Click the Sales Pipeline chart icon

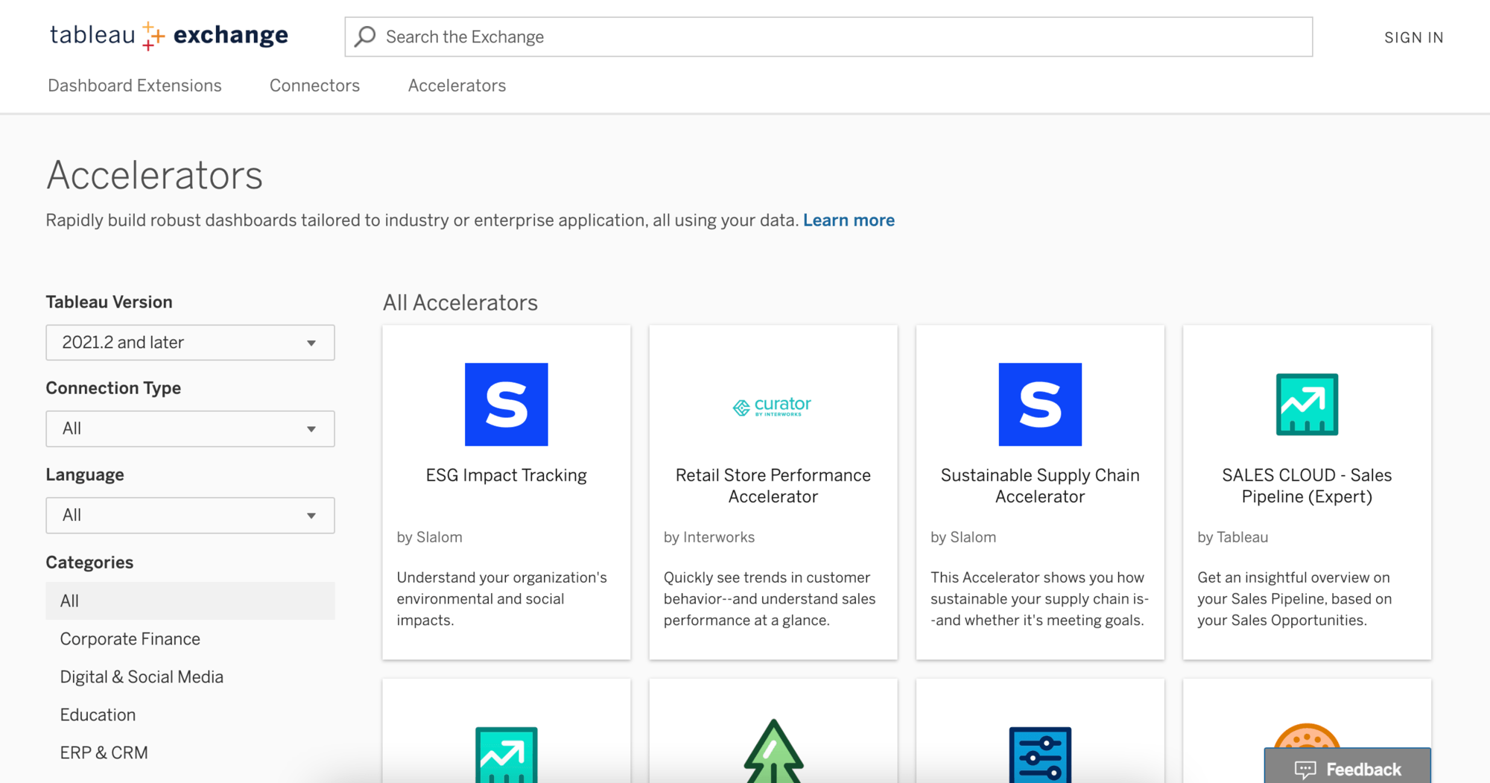1306,405
